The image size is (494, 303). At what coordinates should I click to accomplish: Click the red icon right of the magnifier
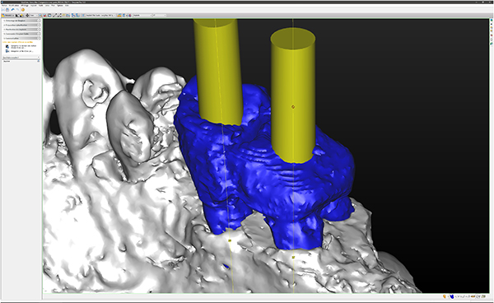click(x=44, y=15)
